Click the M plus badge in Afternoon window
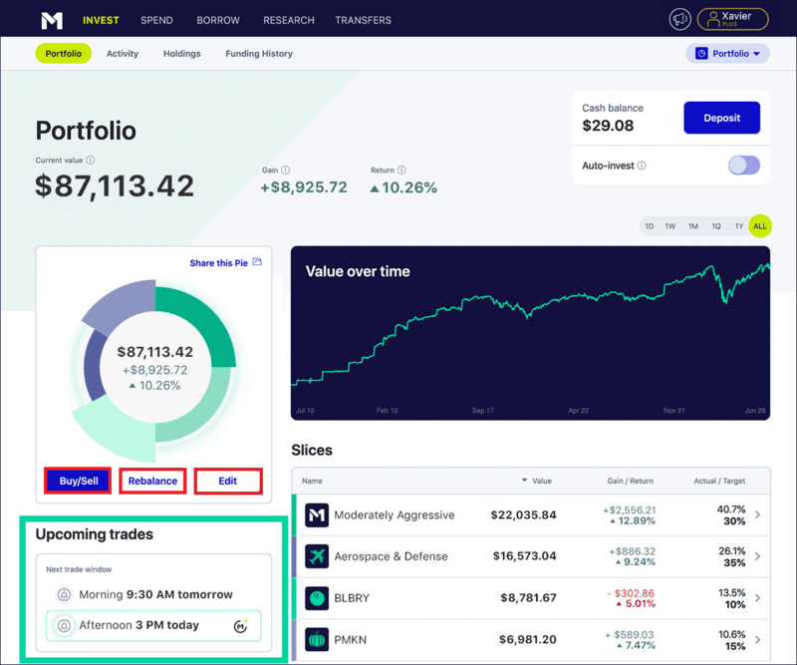The image size is (797, 665). point(240,626)
